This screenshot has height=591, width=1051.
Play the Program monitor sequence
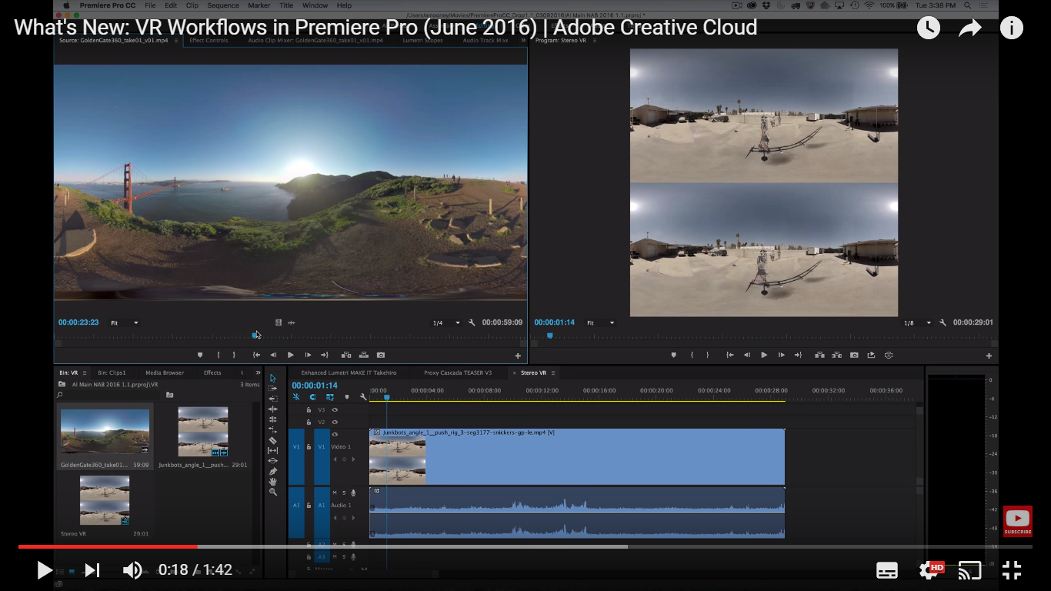764,355
